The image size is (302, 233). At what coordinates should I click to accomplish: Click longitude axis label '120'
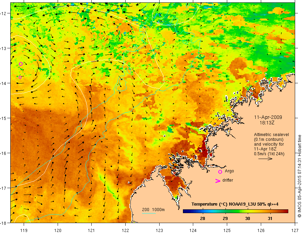pos(58,230)
